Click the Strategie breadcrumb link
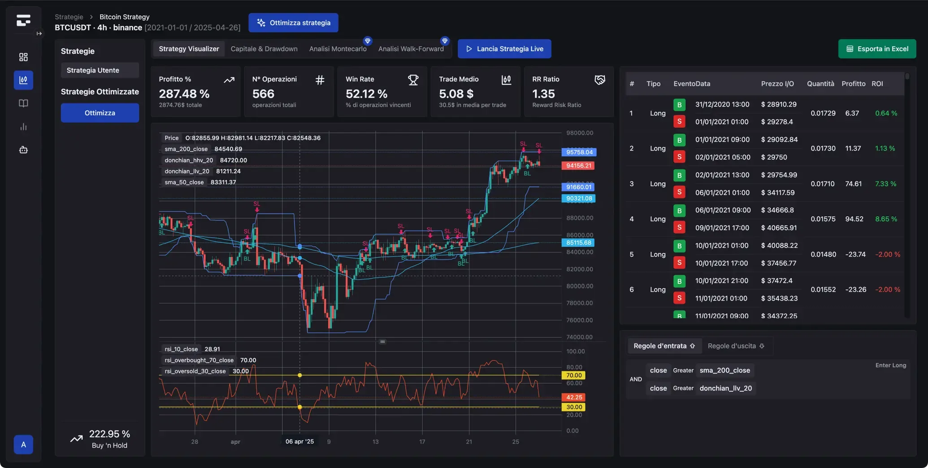Viewport: 928px width, 468px height. tap(69, 17)
